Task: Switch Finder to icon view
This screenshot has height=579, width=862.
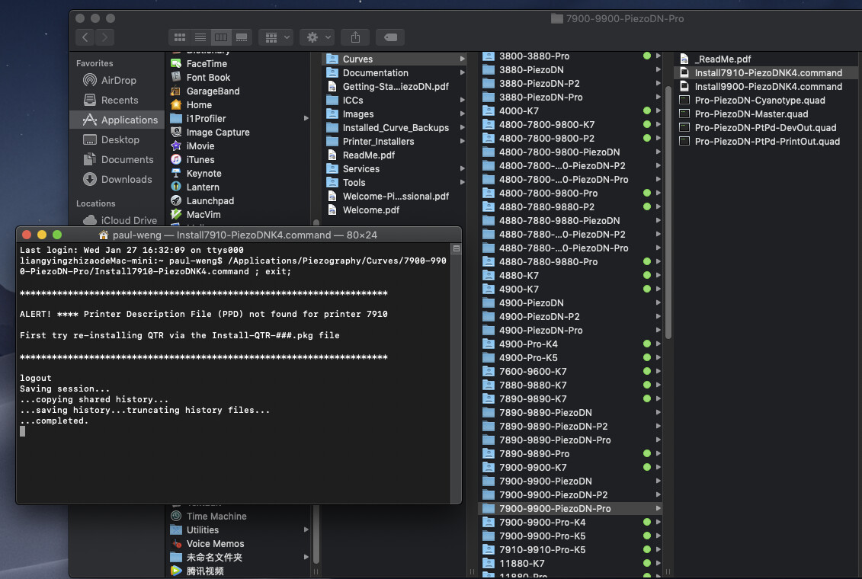Action: pyautogui.click(x=180, y=37)
